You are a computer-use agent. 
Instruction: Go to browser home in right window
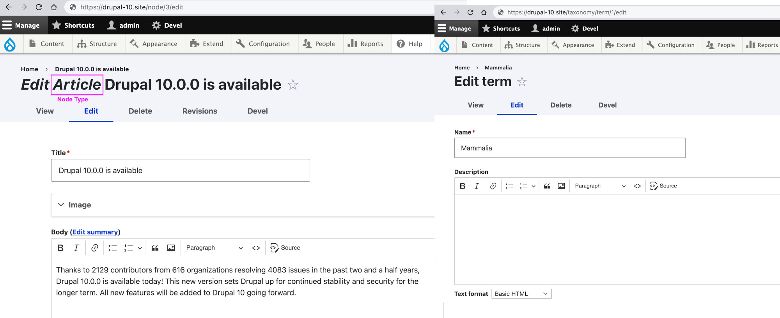tap(484, 12)
